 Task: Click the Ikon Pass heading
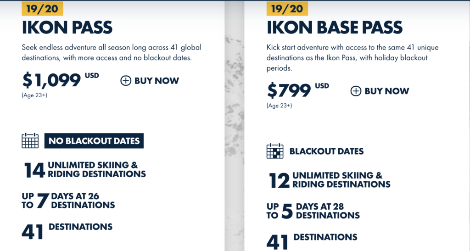67,28
